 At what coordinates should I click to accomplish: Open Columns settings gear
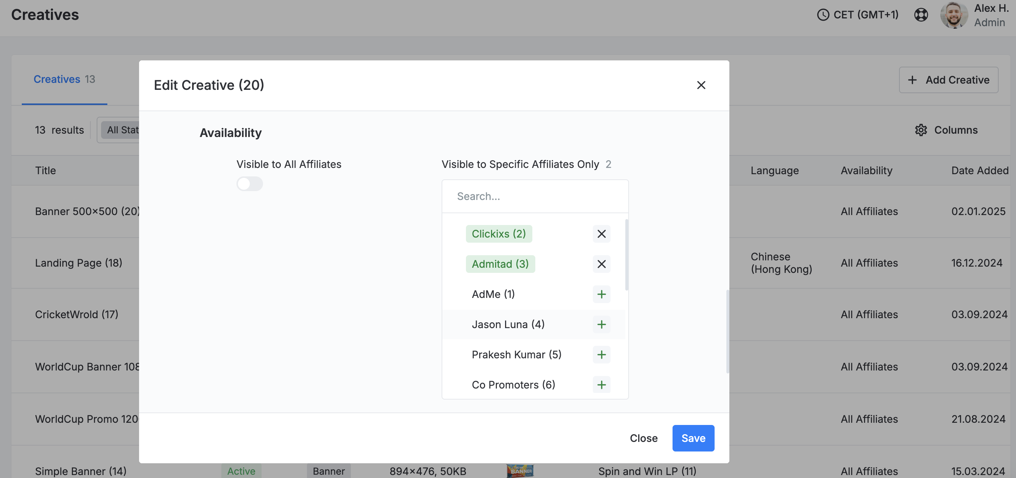[920, 130]
